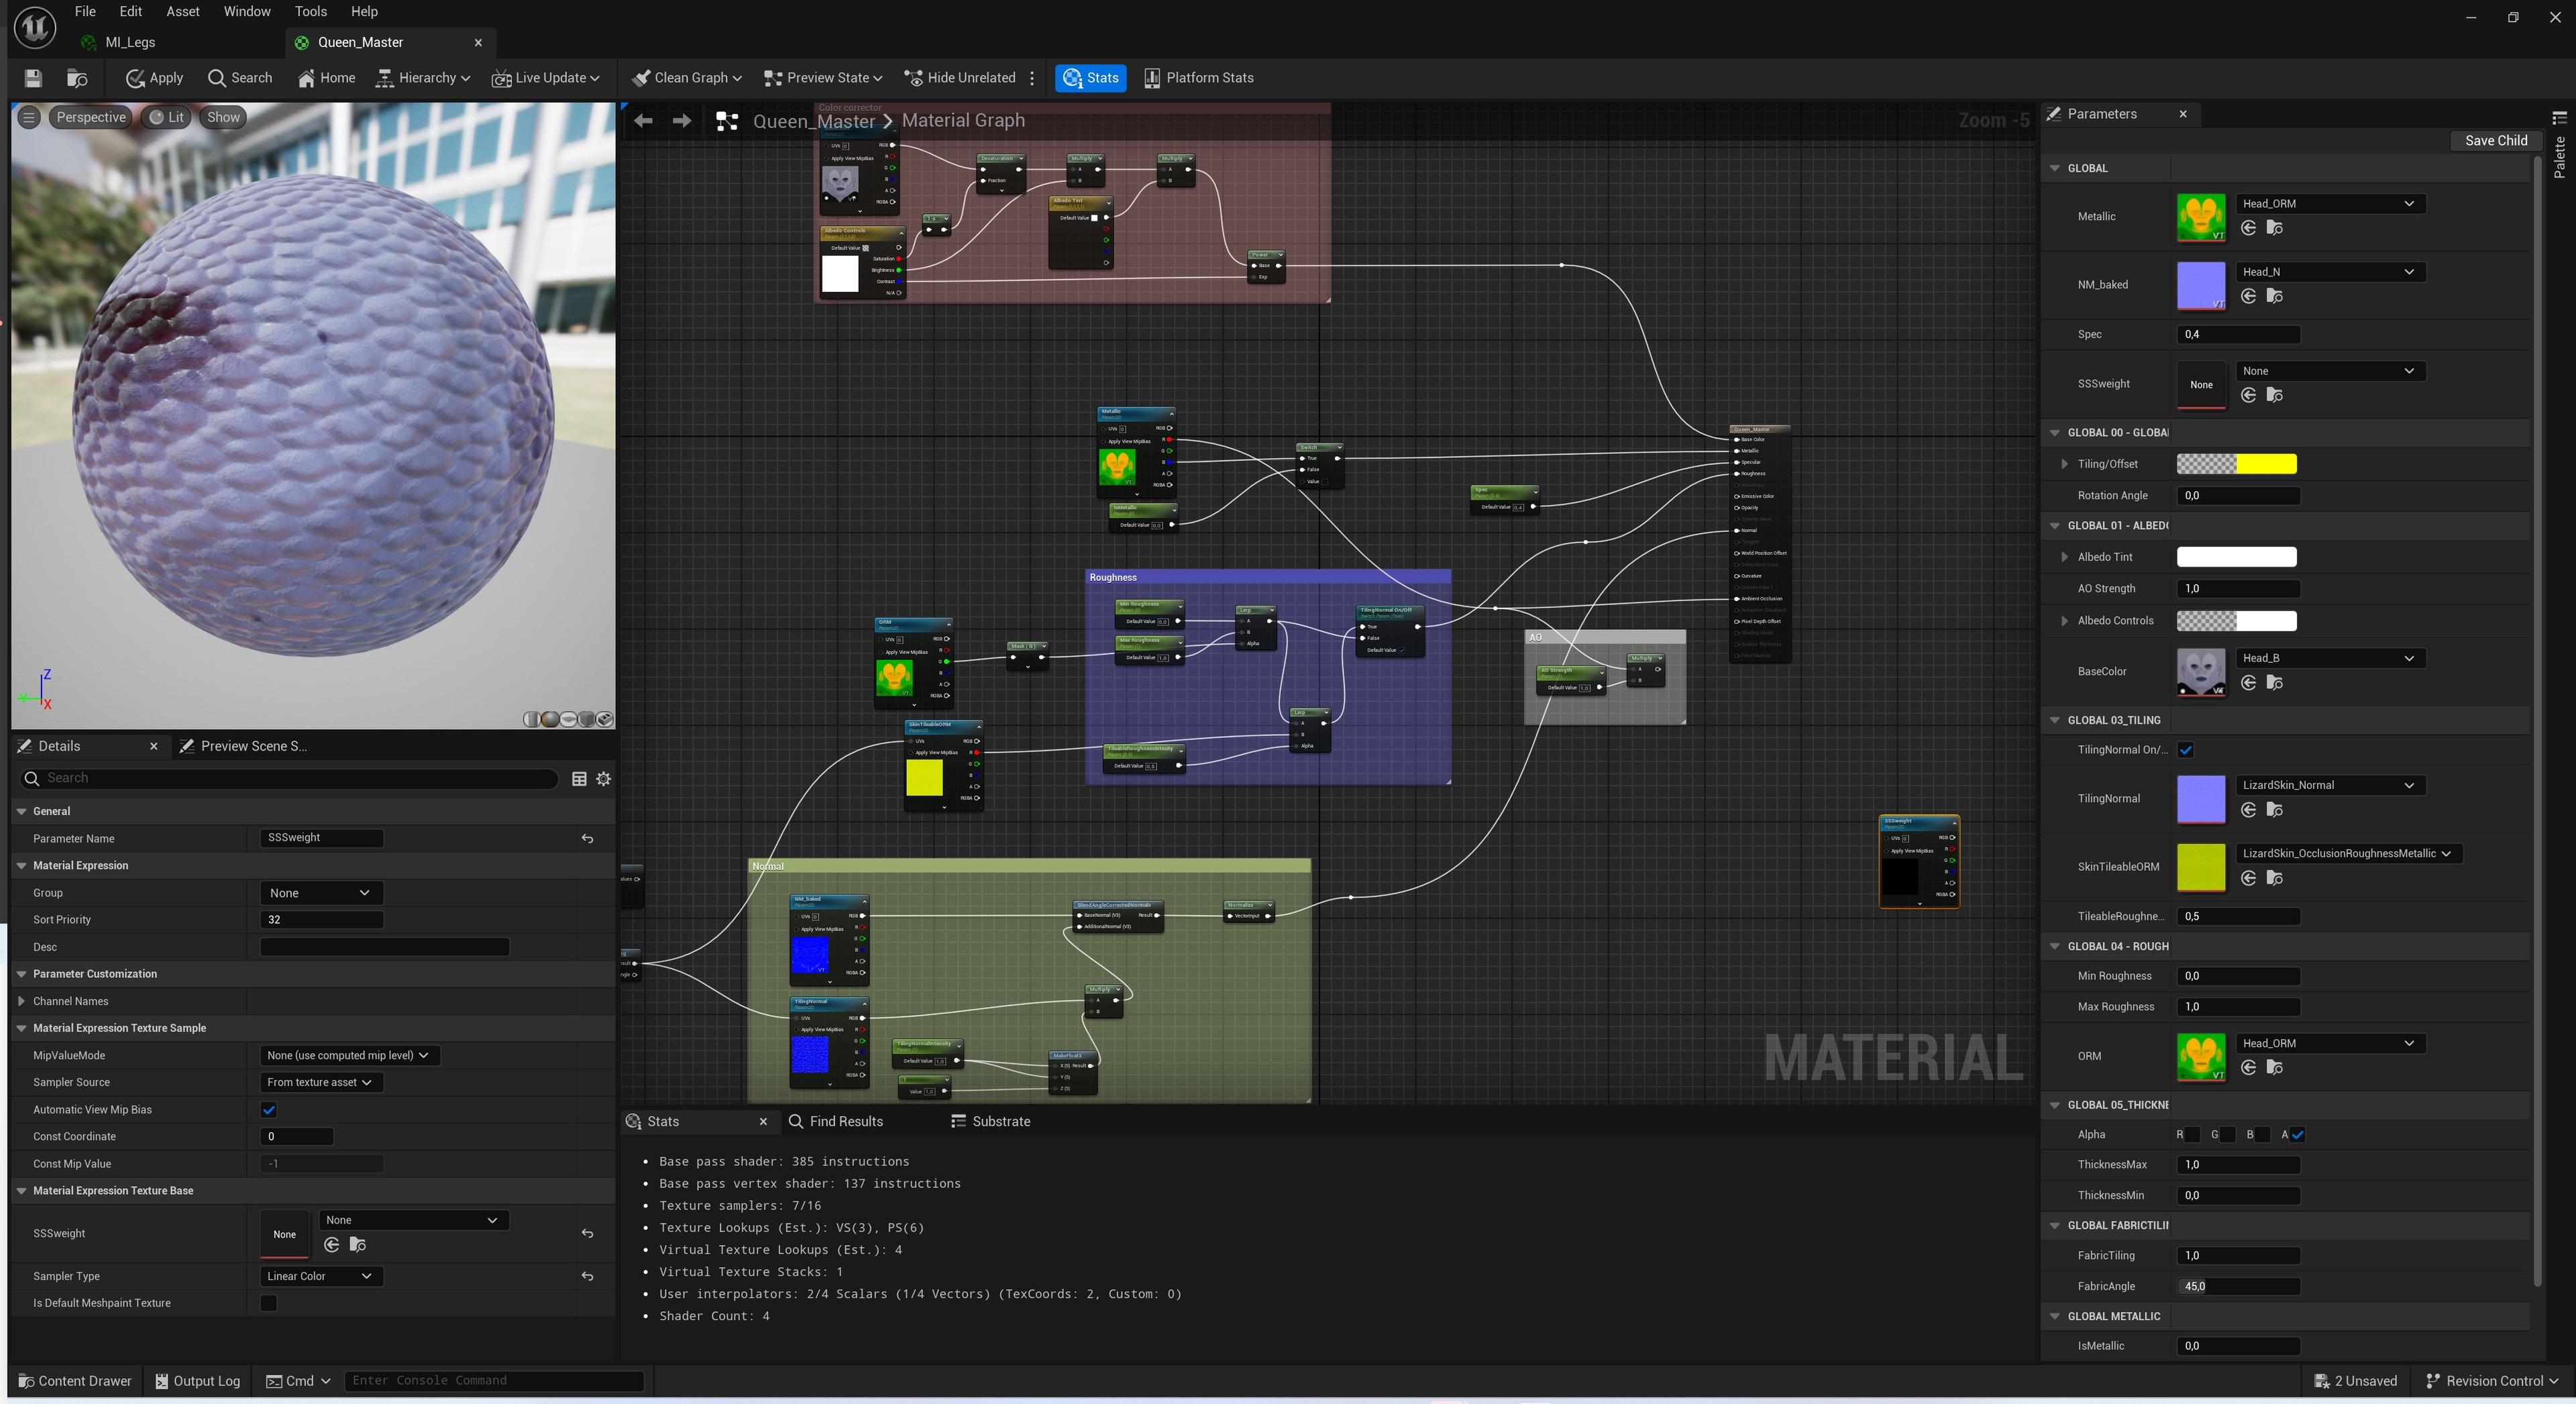
Task: Navigate forward in graph history
Action: (681, 120)
